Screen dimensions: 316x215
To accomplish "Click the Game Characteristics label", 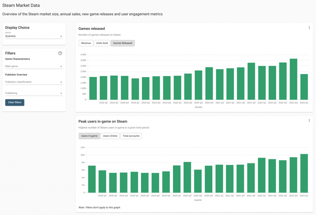I will pos(18,59).
